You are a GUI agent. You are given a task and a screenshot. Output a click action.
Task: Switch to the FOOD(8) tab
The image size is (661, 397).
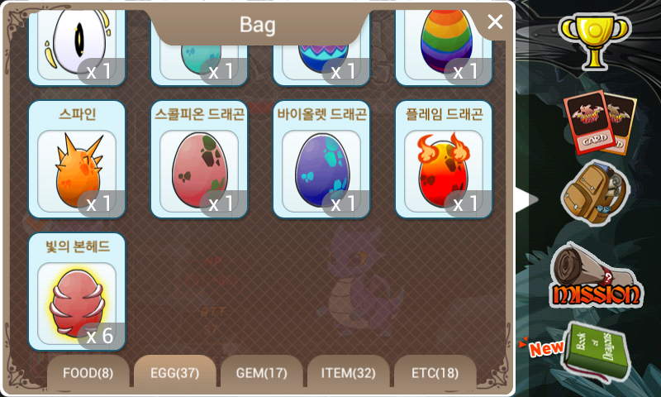88,372
